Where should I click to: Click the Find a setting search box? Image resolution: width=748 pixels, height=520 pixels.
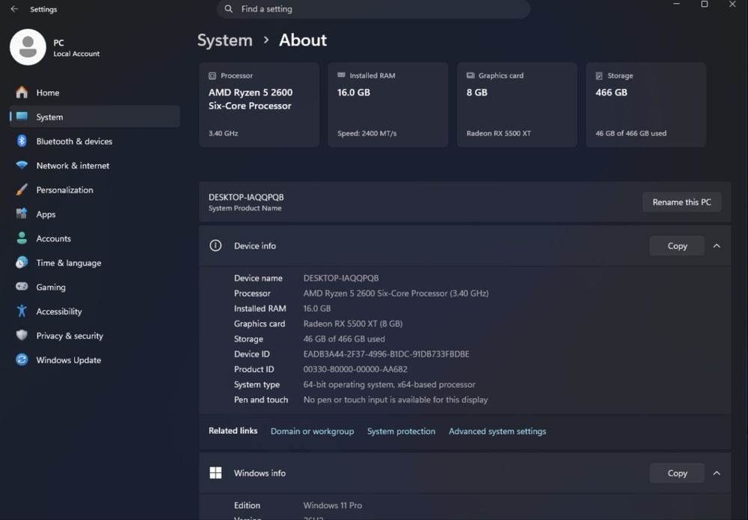click(373, 9)
